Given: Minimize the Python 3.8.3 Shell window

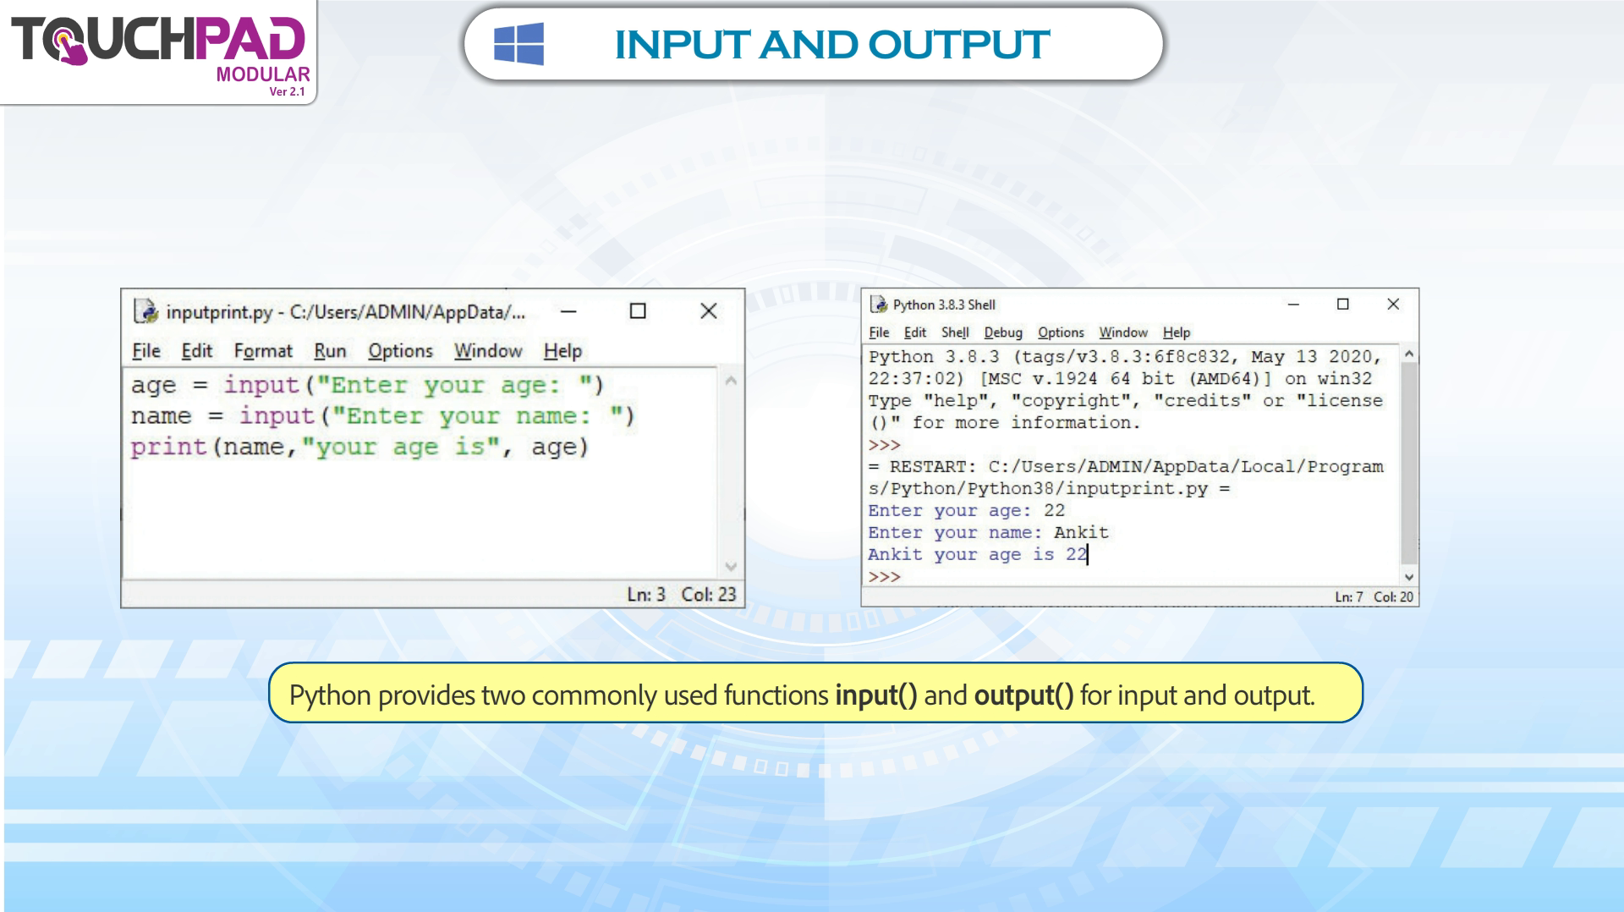Looking at the screenshot, I should pos(1292,305).
